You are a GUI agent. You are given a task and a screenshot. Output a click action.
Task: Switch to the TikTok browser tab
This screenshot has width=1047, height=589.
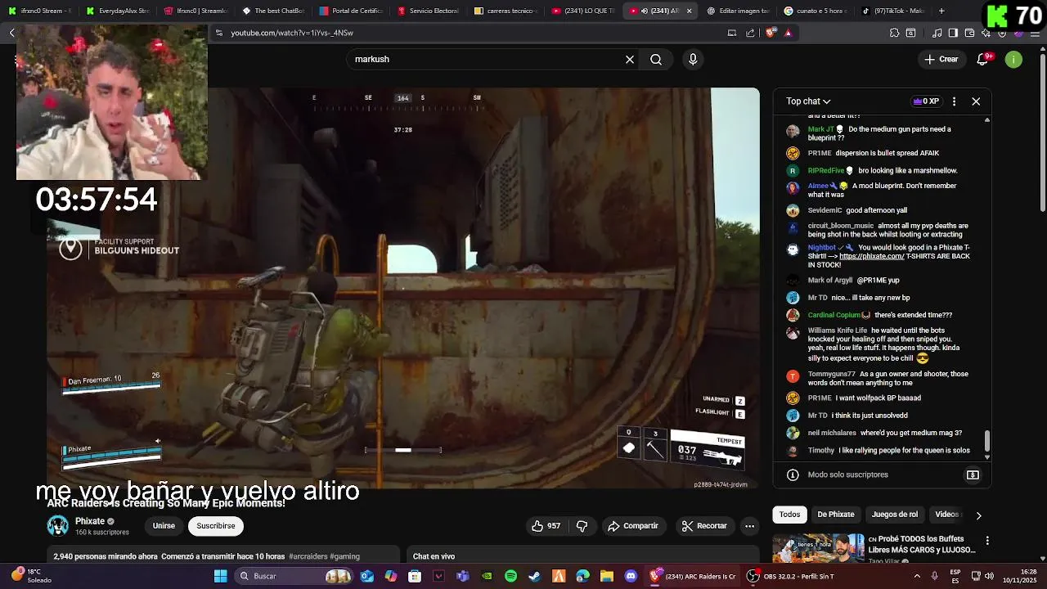[x=892, y=11]
